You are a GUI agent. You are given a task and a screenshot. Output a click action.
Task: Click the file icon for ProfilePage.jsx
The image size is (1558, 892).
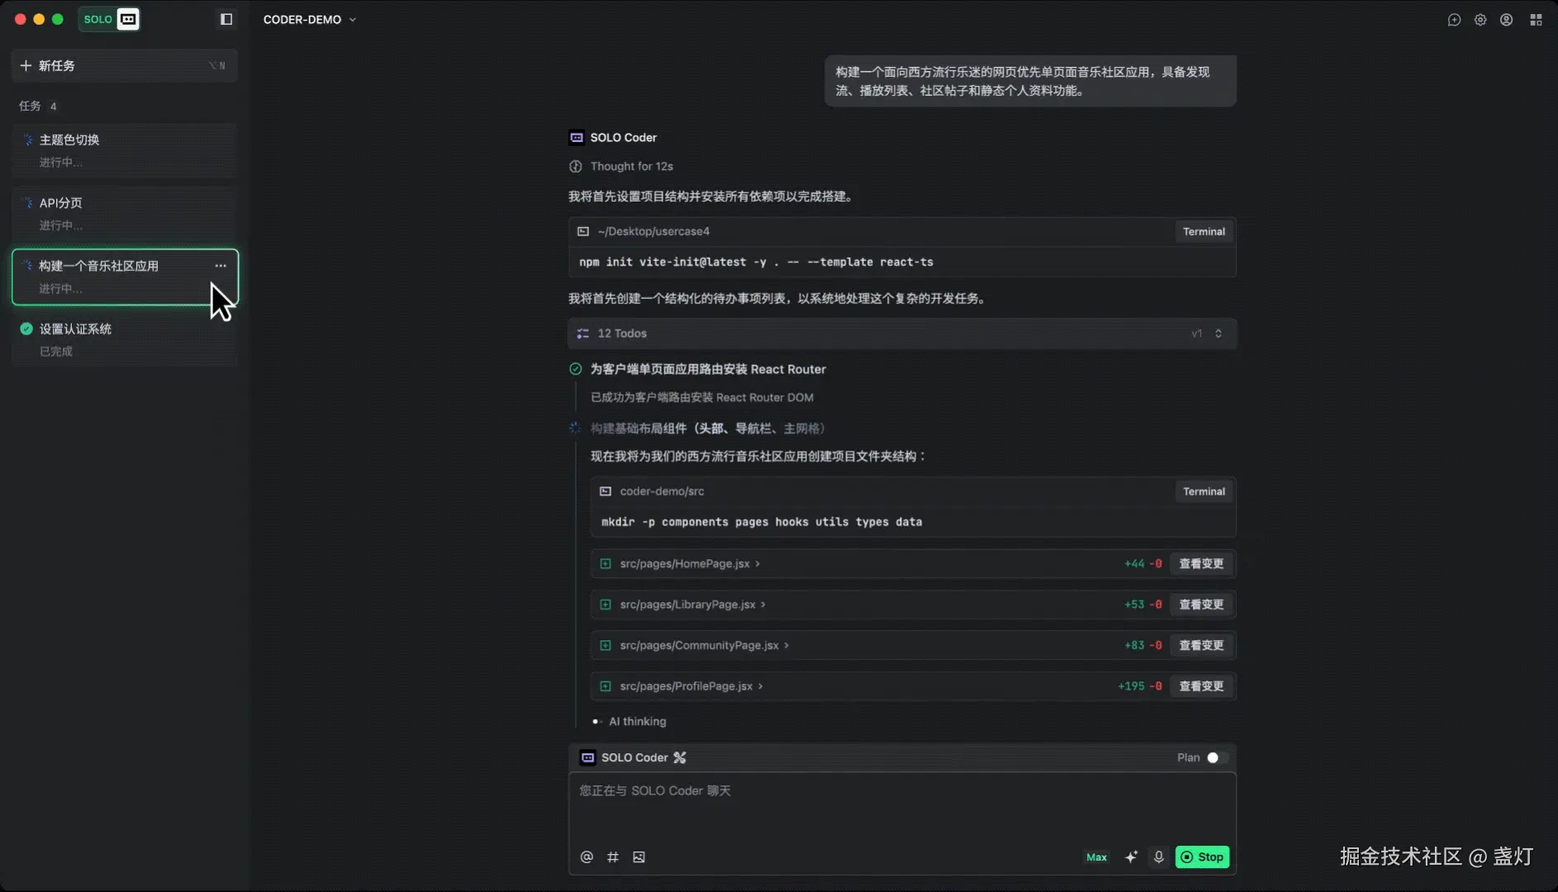point(606,686)
